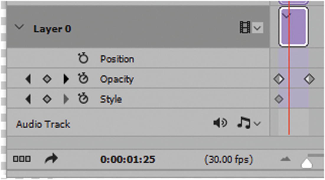Add or remove Opacity keyframe at playhead

tap(47, 79)
